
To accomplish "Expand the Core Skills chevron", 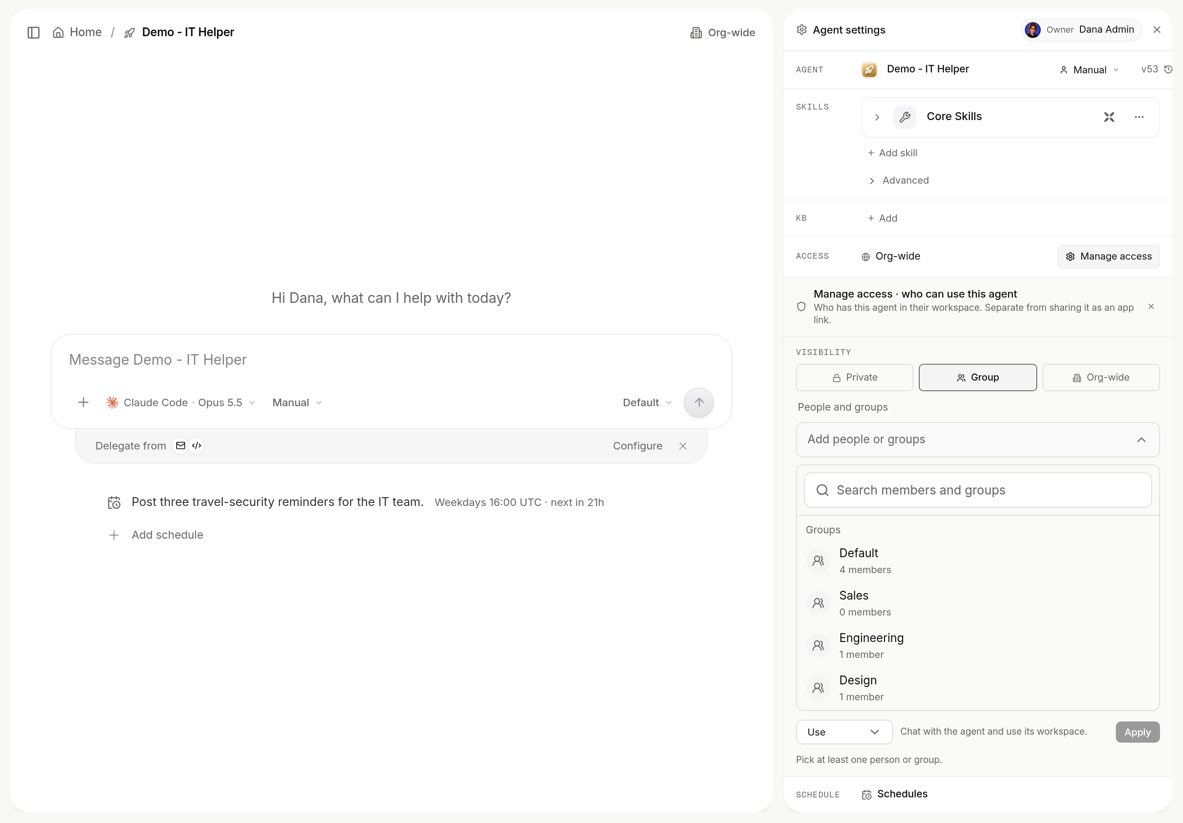I will tap(877, 117).
